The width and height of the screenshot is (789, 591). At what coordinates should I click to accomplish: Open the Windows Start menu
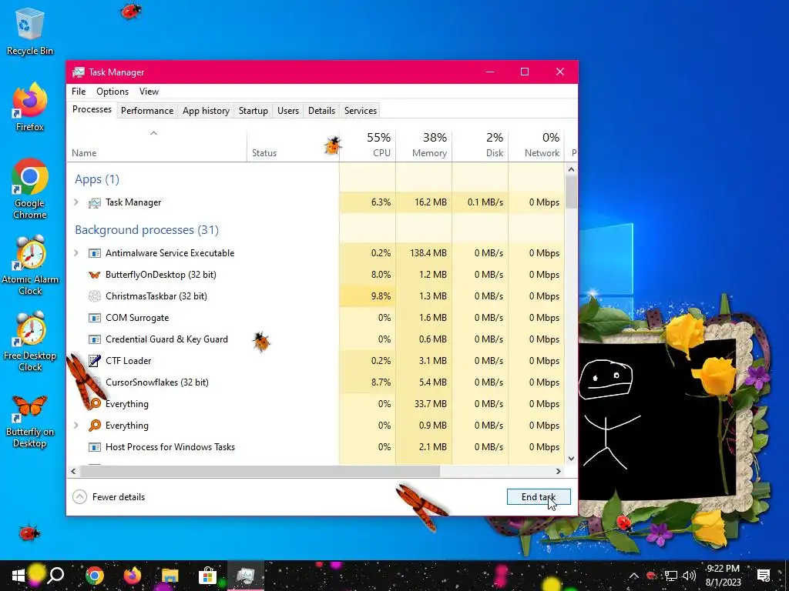18,576
